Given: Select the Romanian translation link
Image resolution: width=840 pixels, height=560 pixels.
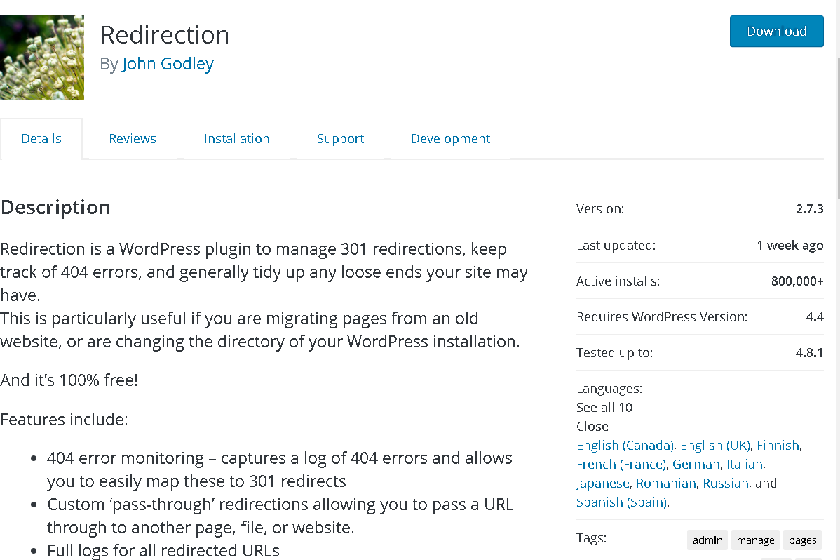Looking at the screenshot, I should coord(666,484).
